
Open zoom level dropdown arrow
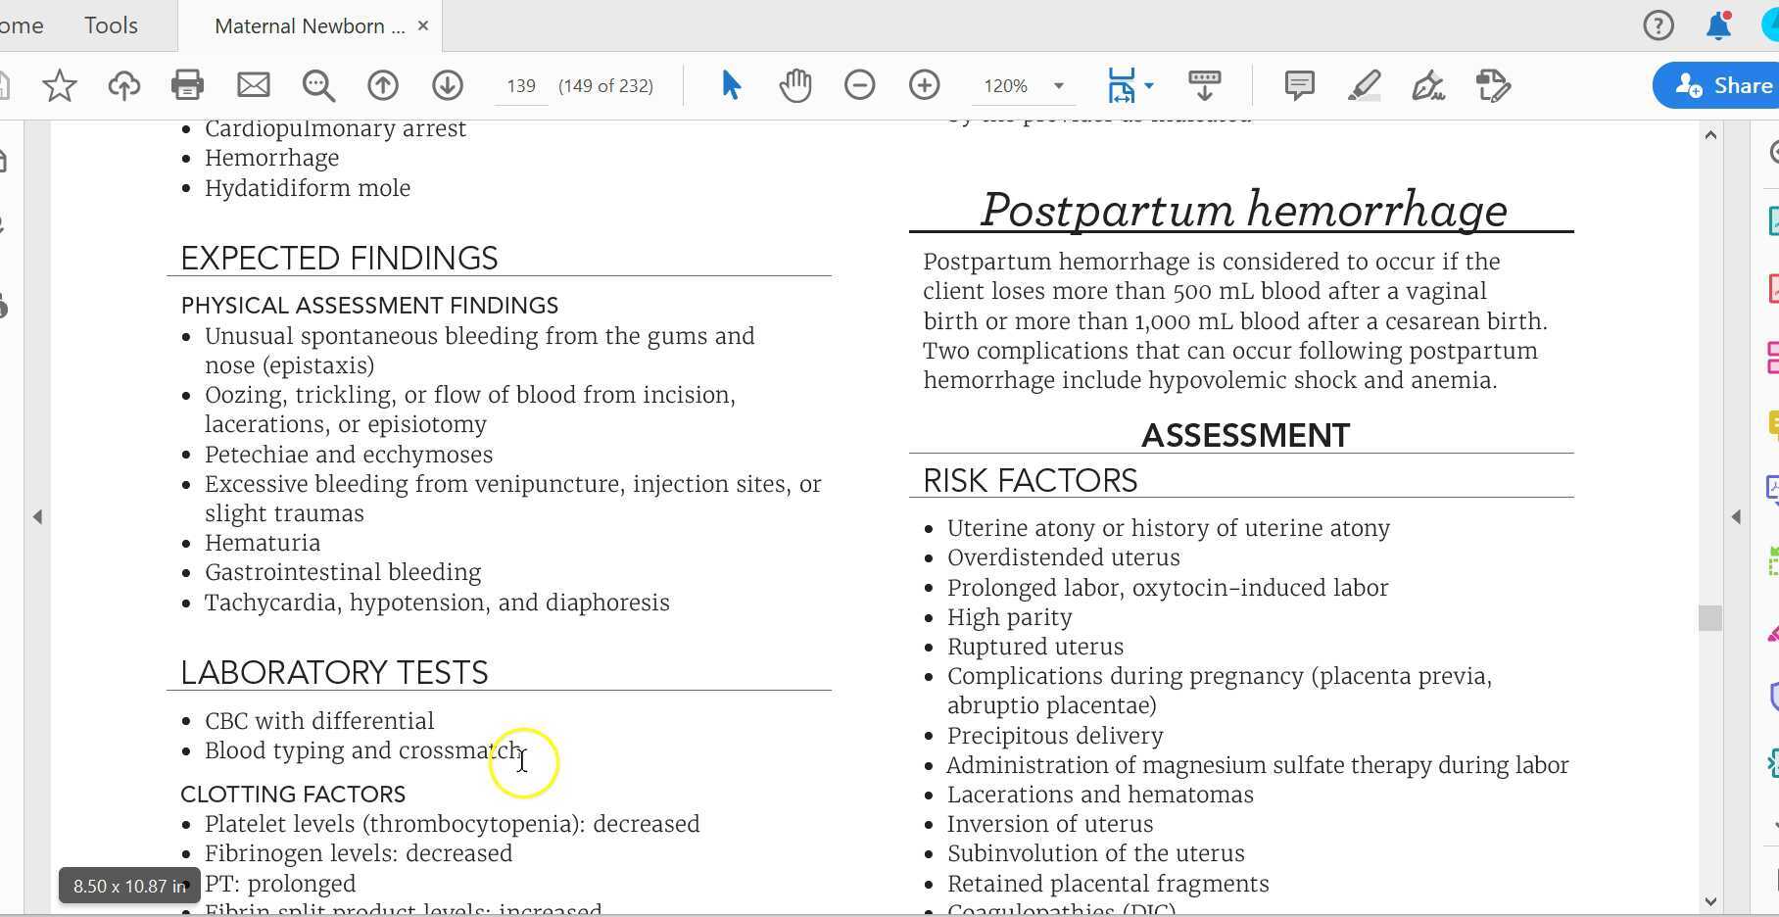(1059, 86)
